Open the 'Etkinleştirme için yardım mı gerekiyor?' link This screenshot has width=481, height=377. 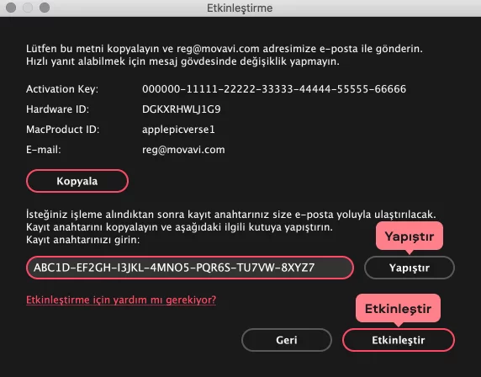[x=121, y=300]
